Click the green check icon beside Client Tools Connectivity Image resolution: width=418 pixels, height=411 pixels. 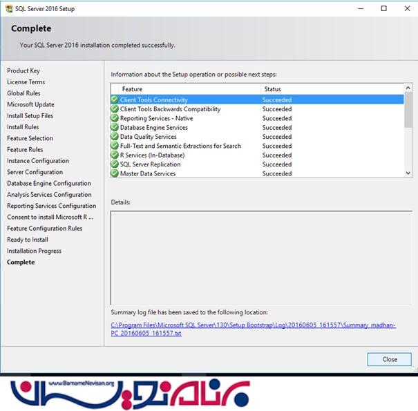115,99
